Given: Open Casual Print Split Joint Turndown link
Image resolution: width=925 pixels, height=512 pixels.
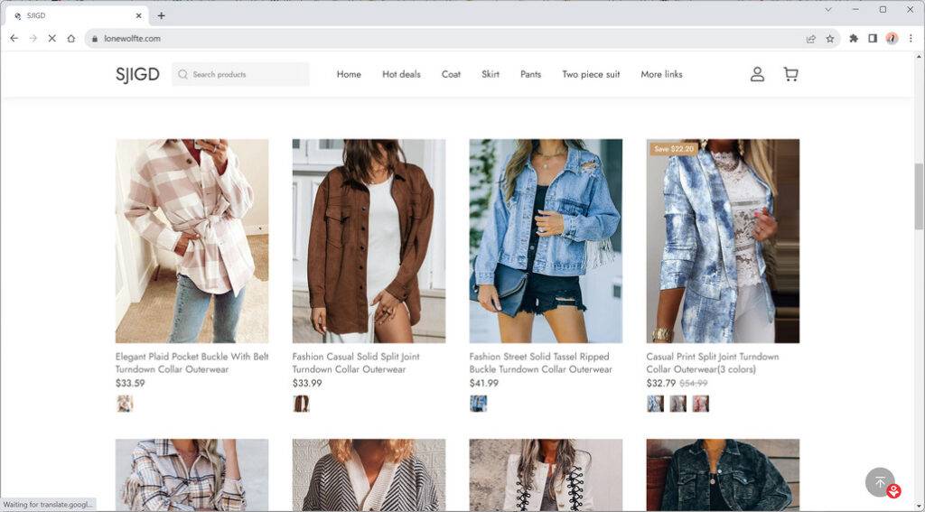Looking at the screenshot, I should click(x=712, y=363).
